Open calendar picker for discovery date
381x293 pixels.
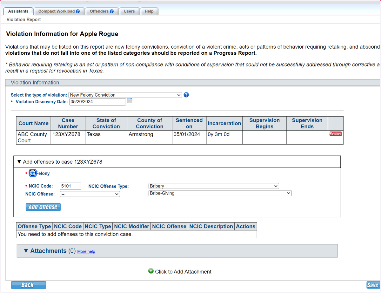tap(130, 101)
